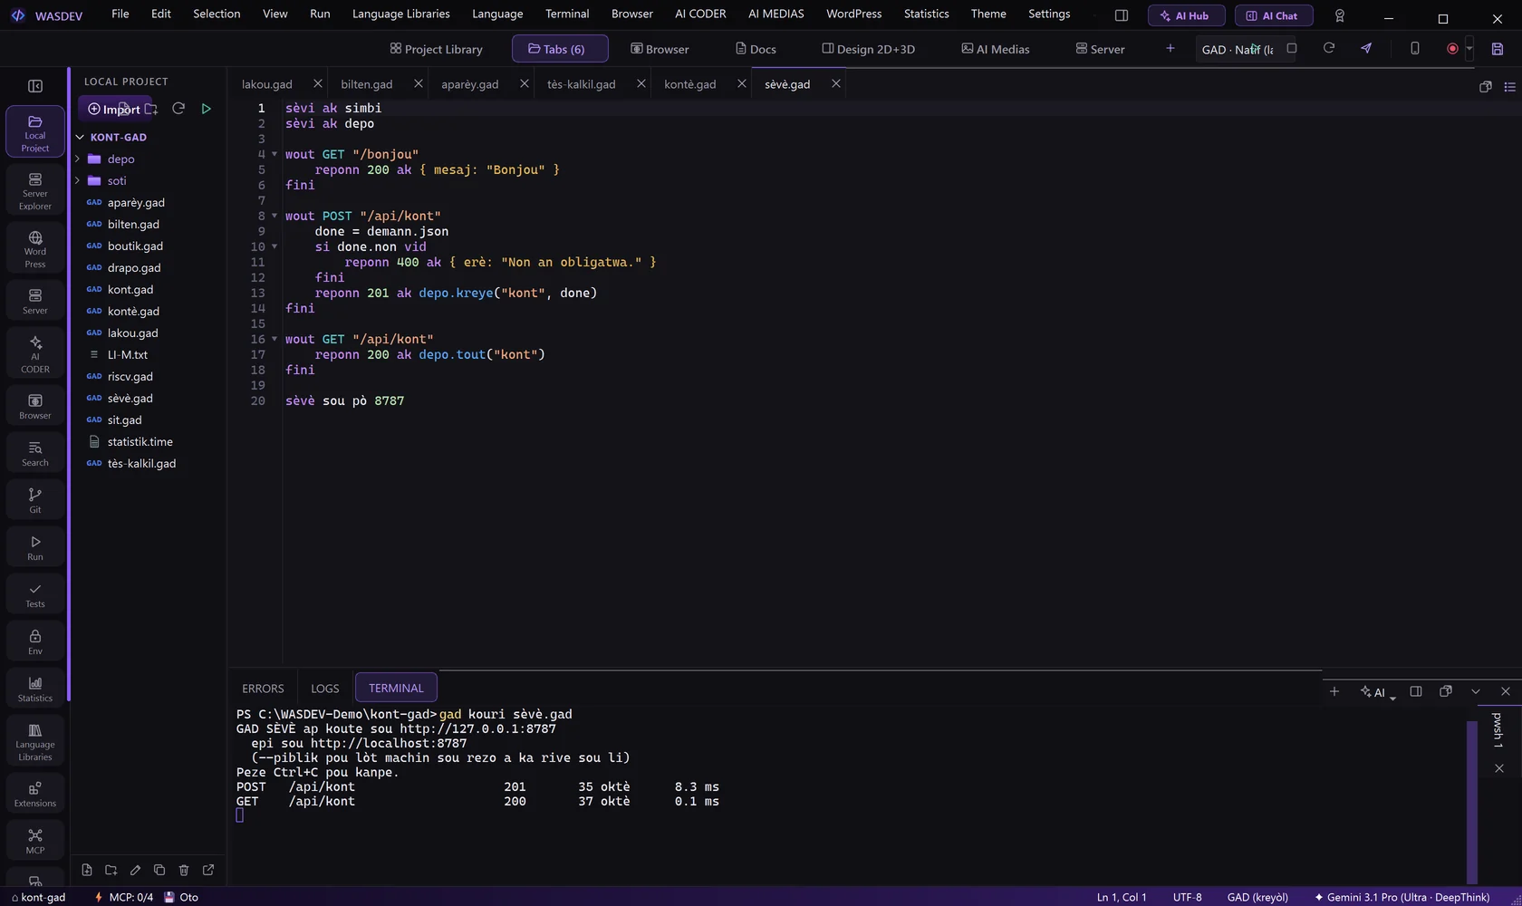Expand the soti folder

click(x=77, y=180)
